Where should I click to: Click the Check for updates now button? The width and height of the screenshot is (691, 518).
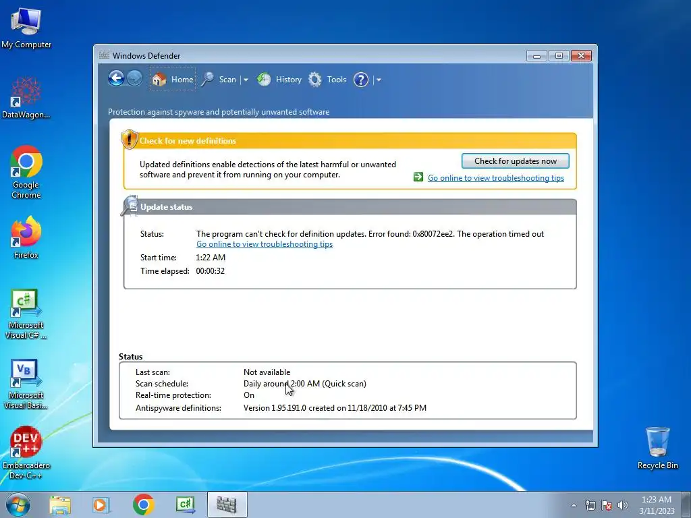pyautogui.click(x=515, y=161)
